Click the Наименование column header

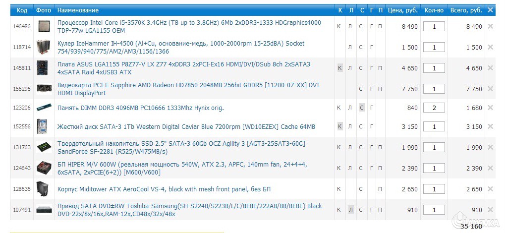click(x=78, y=10)
